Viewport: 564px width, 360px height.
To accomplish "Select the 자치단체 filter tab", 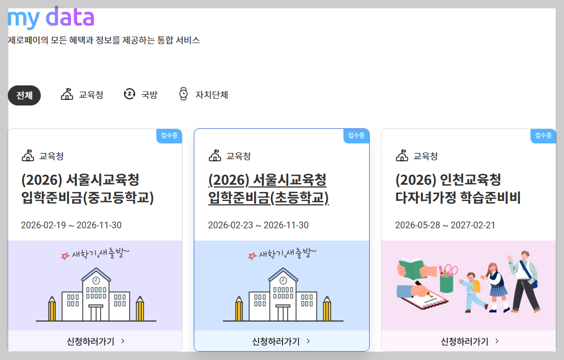I will tap(203, 94).
